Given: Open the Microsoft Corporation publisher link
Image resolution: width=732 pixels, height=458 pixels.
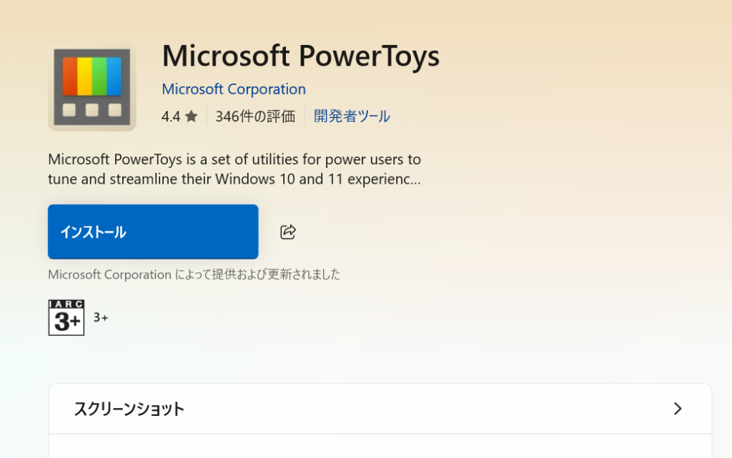Looking at the screenshot, I should [234, 89].
